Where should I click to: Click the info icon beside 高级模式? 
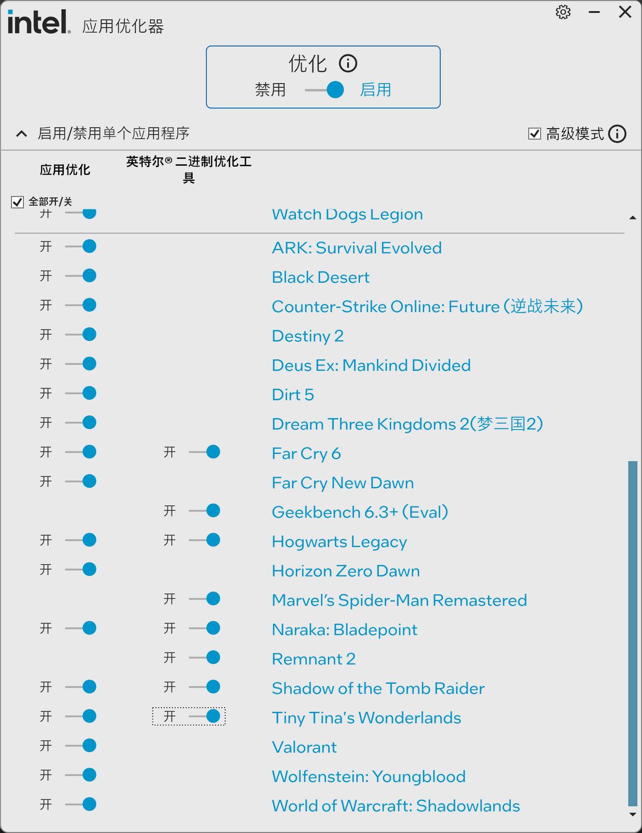[x=617, y=134]
